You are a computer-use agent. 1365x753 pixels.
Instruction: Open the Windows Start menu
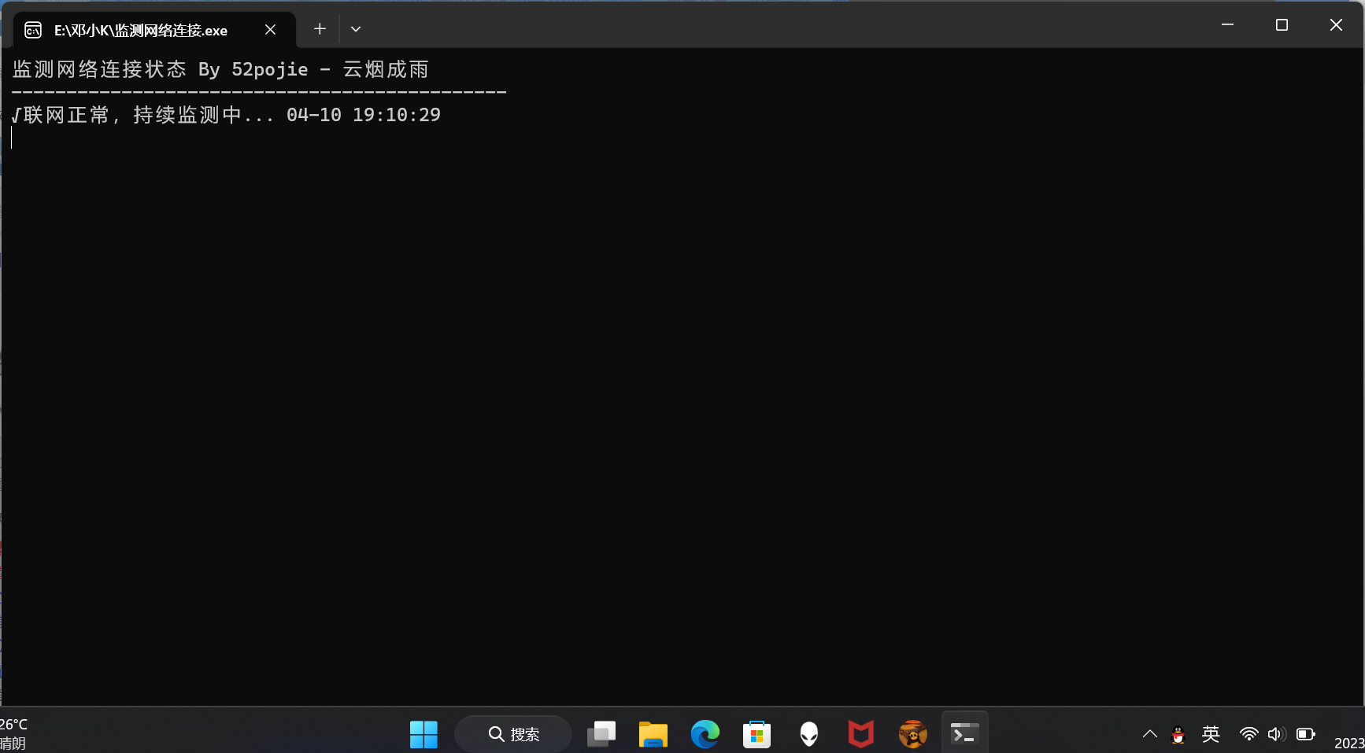(x=424, y=734)
